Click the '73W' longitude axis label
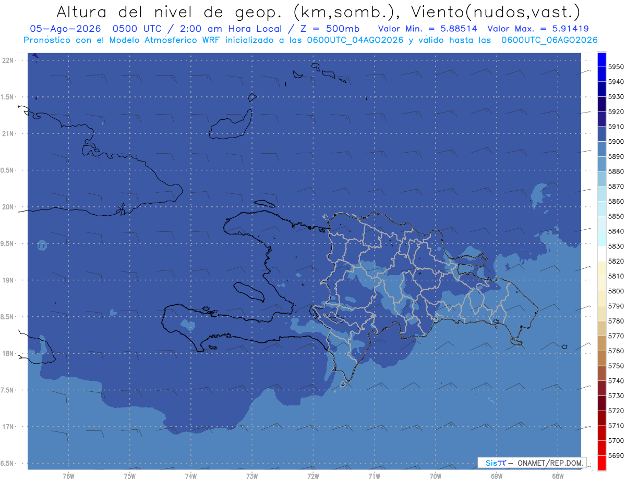The image size is (626, 483). coord(252,476)
